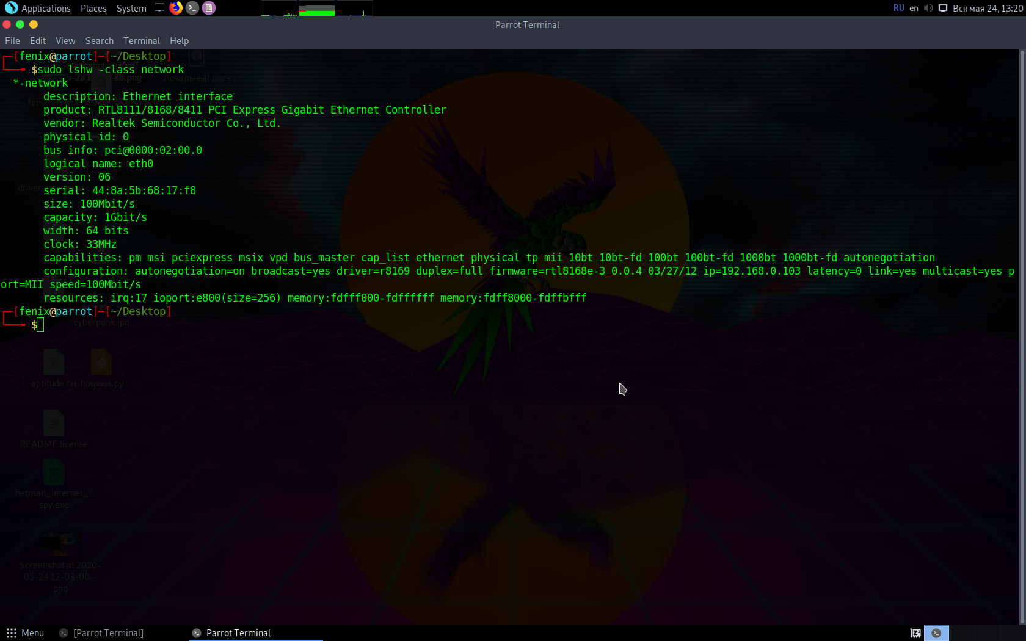Launch terminal from top panel icon
Image resolution: width=1026 pixels, height=641 pixels.
(x=192, y=8)
